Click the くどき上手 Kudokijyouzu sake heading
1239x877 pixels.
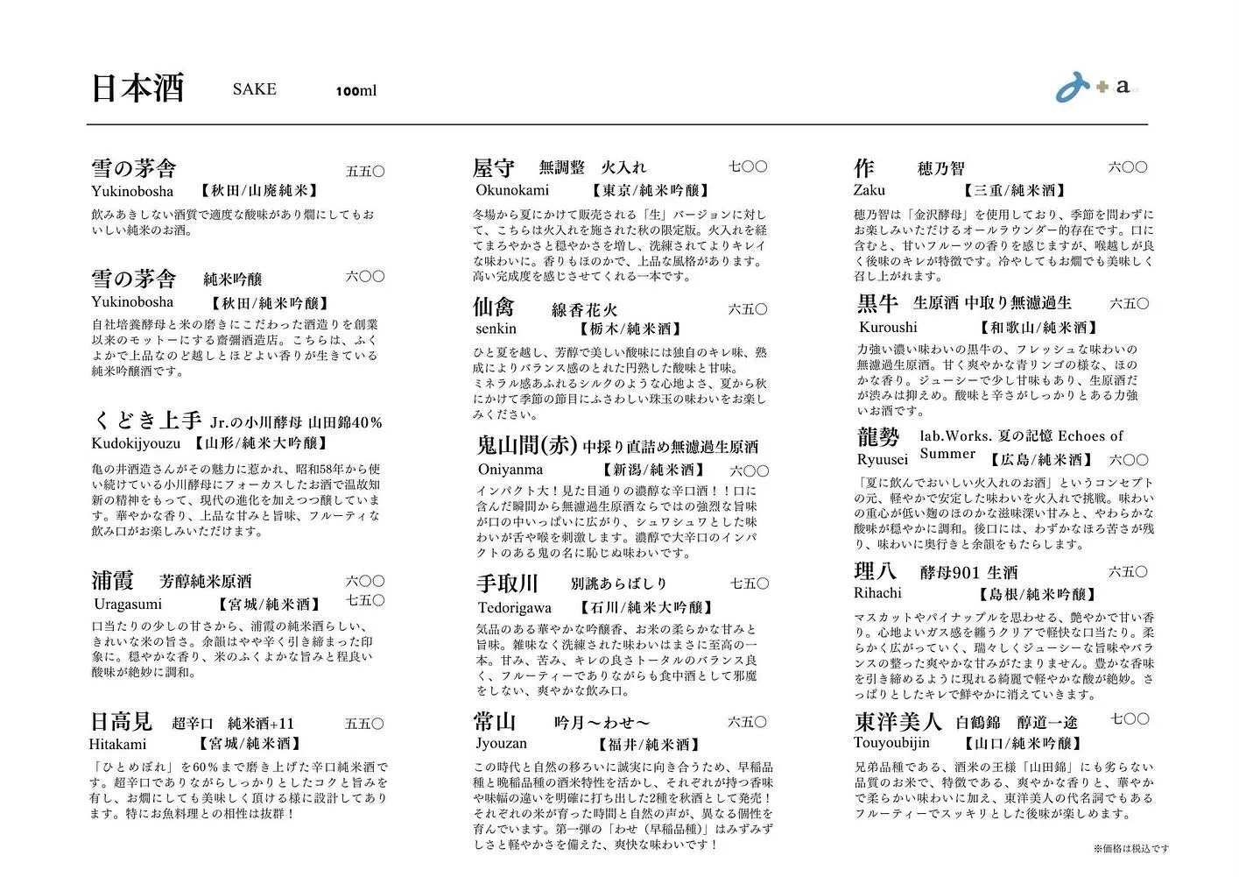146,421
